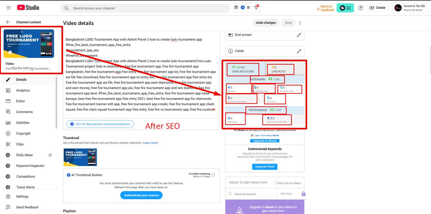Image resolution: width=431 pixels, height=214 pixels.
Task: Go back to Channel content arrow
Action: [x=8, y=22]
